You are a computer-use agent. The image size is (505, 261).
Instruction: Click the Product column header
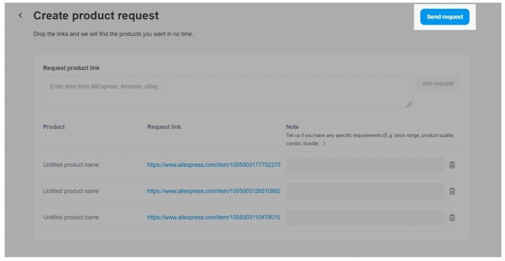click(54, 127)
